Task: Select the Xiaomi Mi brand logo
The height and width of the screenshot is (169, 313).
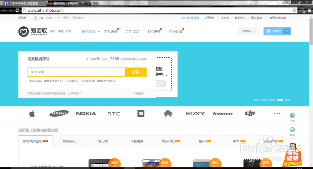Action: (x=141, y=114)
